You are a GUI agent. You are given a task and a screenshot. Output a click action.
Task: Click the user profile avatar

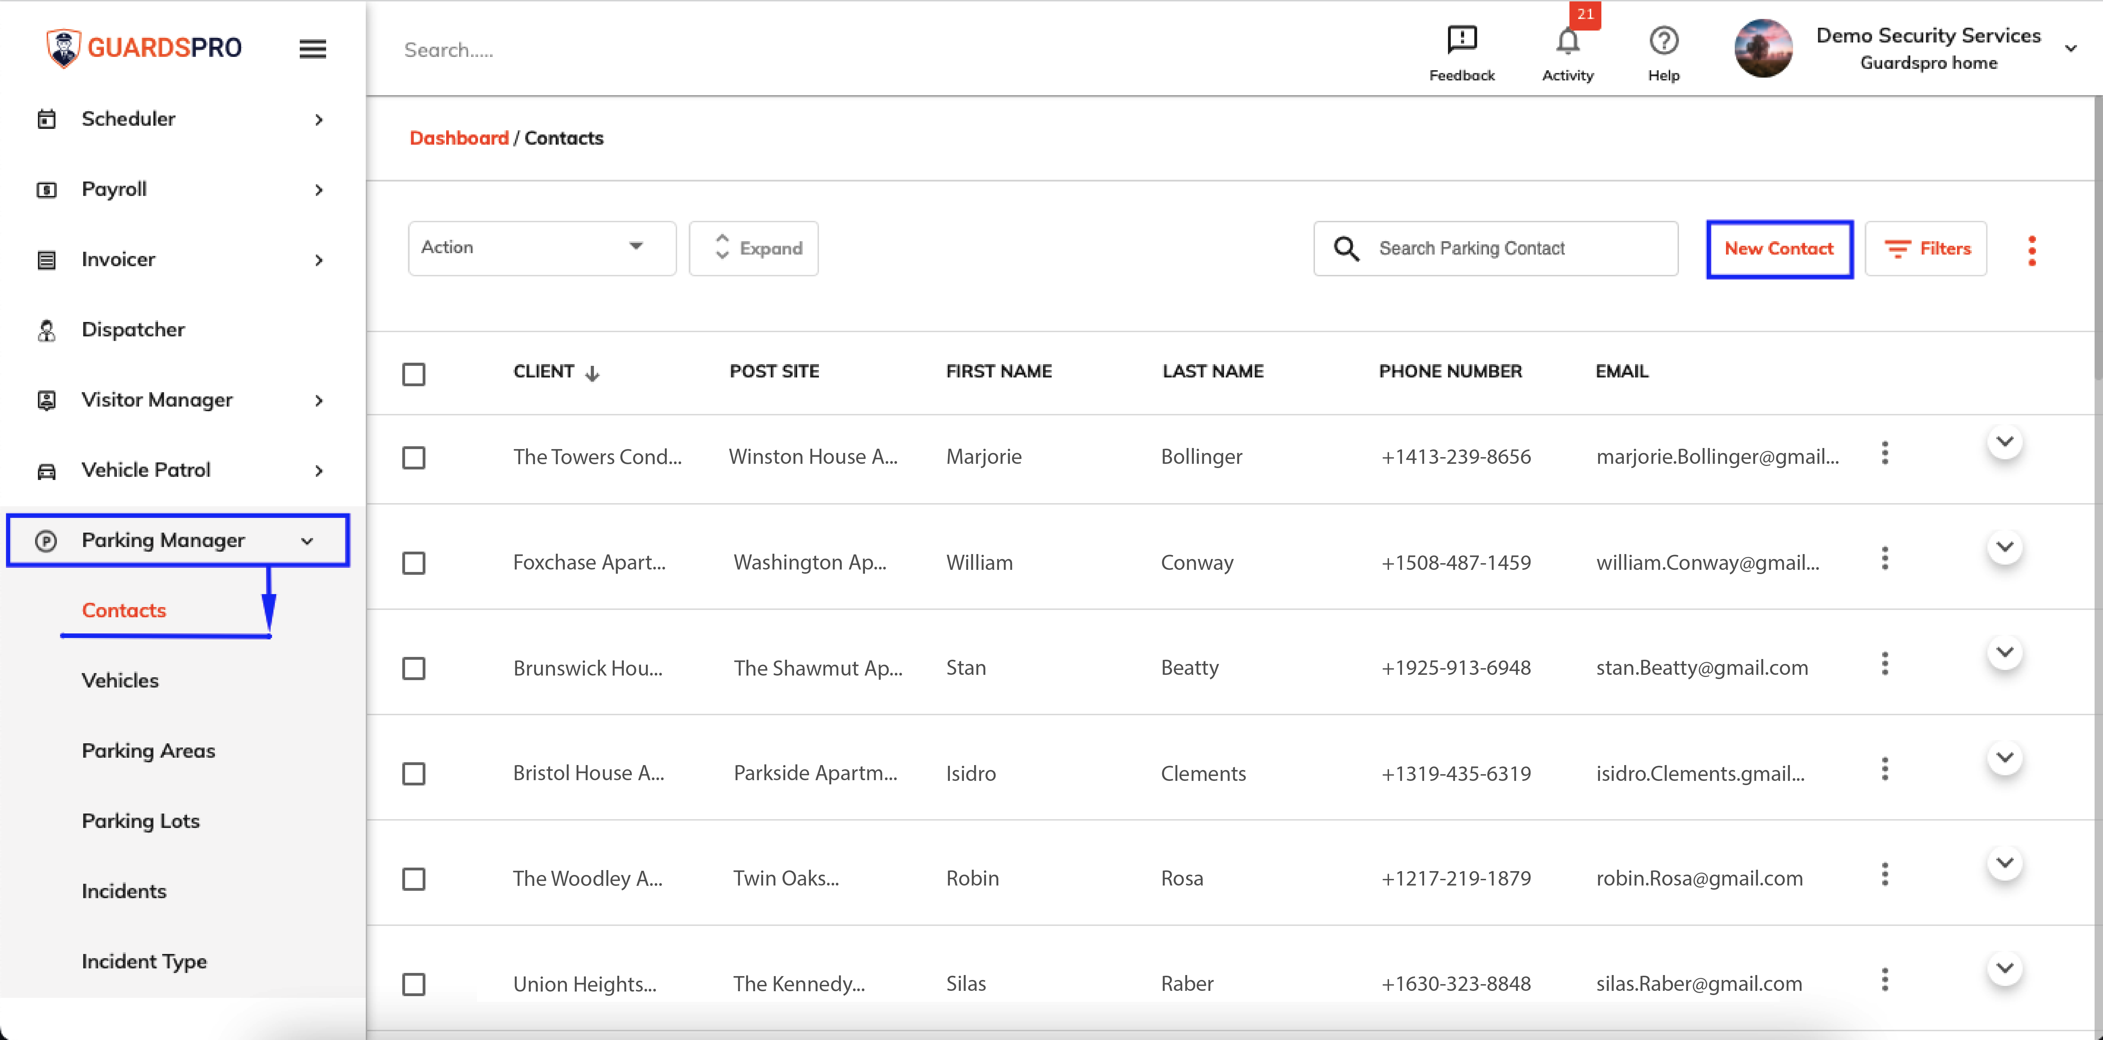[1764, 48]
